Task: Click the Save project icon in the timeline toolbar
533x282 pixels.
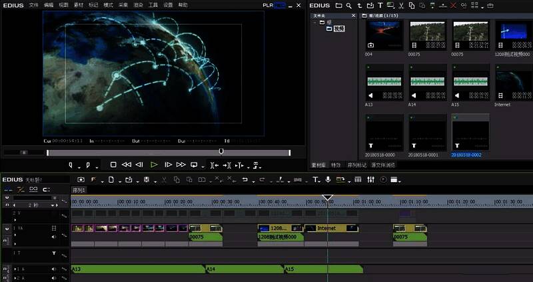Action: tap(147, 179)
